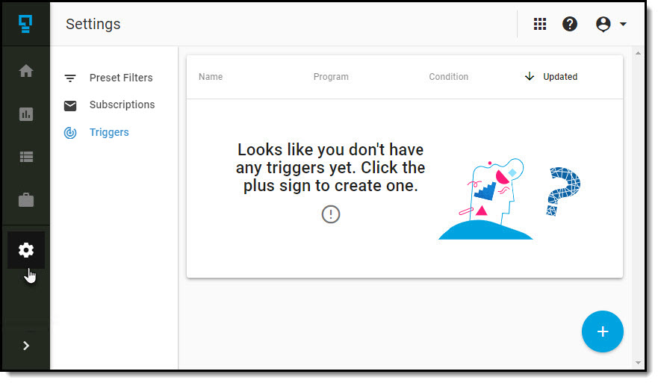This screenshot has height=383, width=658.
Task: Open the user account dropdown
Action: (x=610, y=24)
